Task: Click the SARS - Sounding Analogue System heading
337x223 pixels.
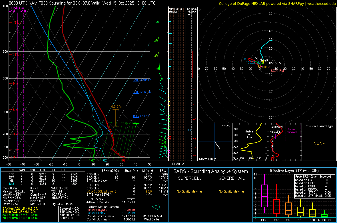Action: pos(211,171)
